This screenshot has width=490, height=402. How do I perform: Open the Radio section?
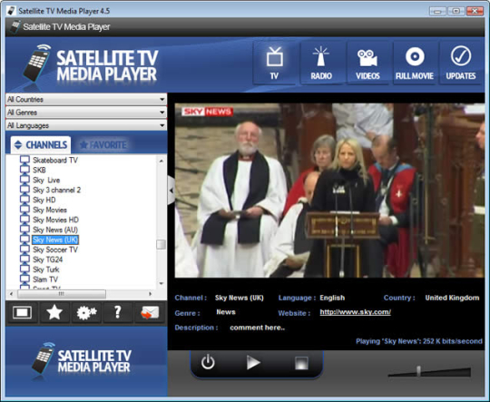tap(321, 64)
